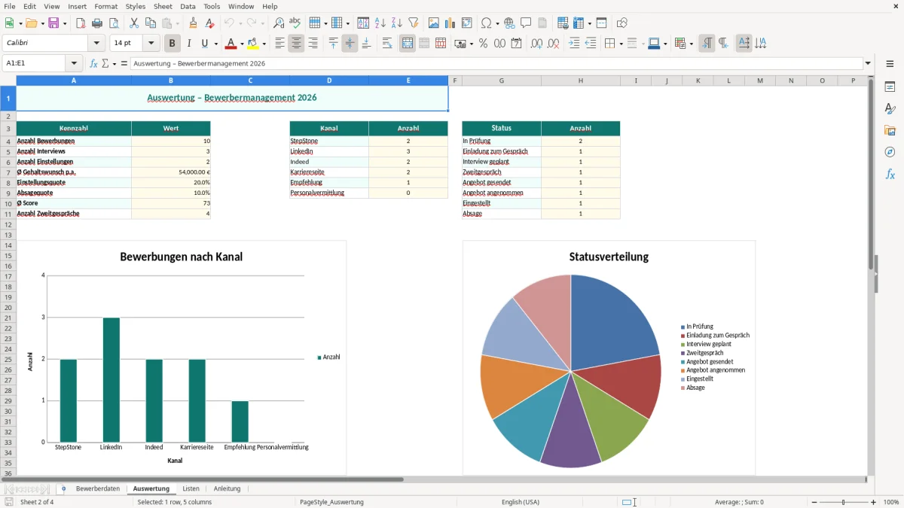
Task: Click the Format as Date icon
Action: pos(516,44)
